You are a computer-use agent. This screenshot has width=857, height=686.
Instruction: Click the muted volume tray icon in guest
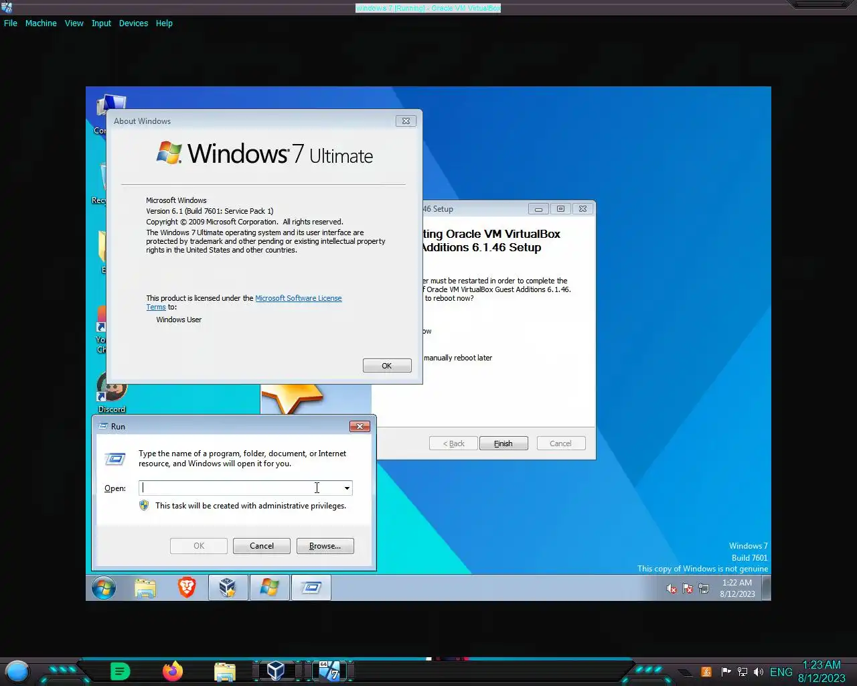tap(672, 589)
